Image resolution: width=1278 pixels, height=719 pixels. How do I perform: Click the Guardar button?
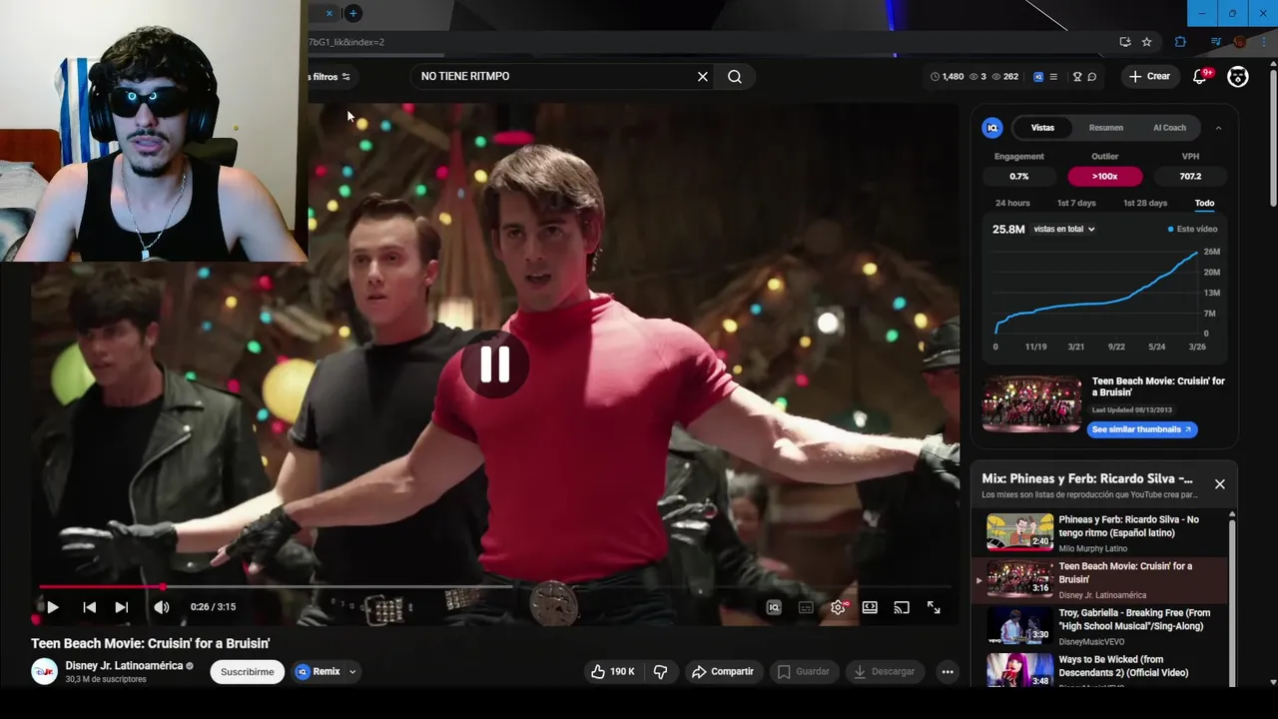[x=804, y=672]
